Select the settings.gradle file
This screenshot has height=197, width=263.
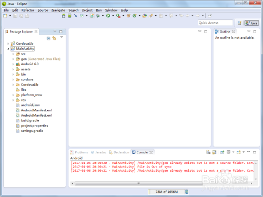(32, 131)
